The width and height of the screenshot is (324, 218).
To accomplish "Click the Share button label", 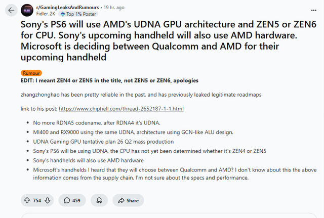I will (x=133, y=200).
